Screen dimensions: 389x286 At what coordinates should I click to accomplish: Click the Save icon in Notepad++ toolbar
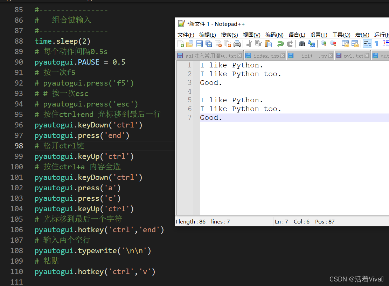tap(199, 44)
